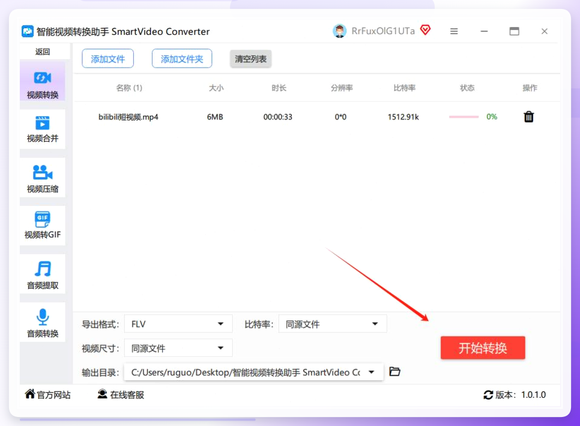
Task: Click the 分辨率 column header
Action: pyautogui.click(x=342, y=88)
